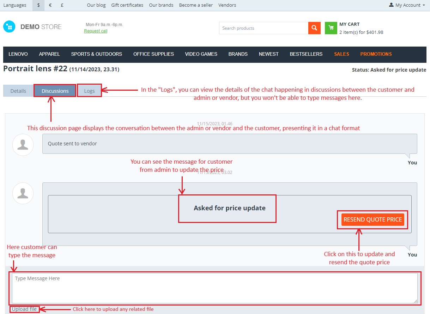Screen dimensions: 430x314
Task: Open Gift certificates link
Action: tap(127, 5)
